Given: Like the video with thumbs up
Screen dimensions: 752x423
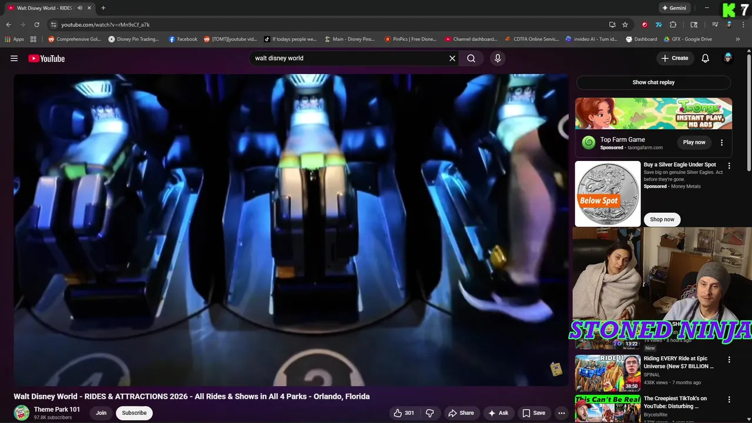Looking at the screenshot, I should click(404, 413).
